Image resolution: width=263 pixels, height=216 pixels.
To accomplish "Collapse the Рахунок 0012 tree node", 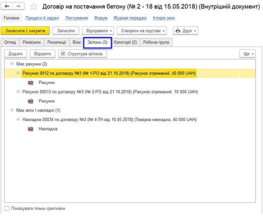I will [18, 73].
